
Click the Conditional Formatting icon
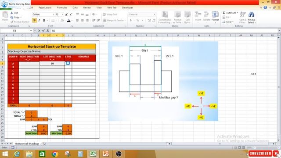[x=165, y=14]
